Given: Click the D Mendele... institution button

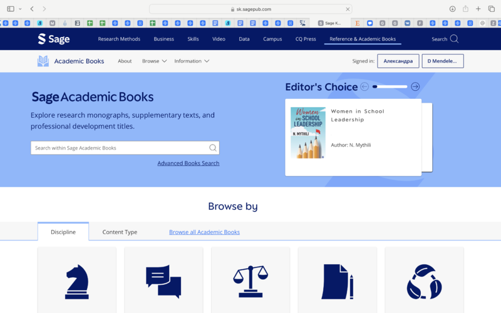Looking at the screenshot, I should pyautogui.click(x=443, y=61).
